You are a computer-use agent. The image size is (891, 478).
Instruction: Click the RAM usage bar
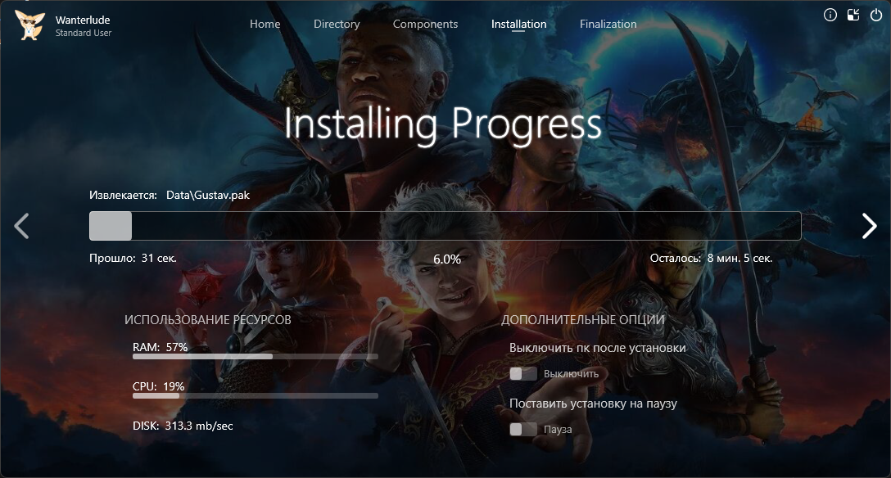pyautogui.click(x=255, y=357)
